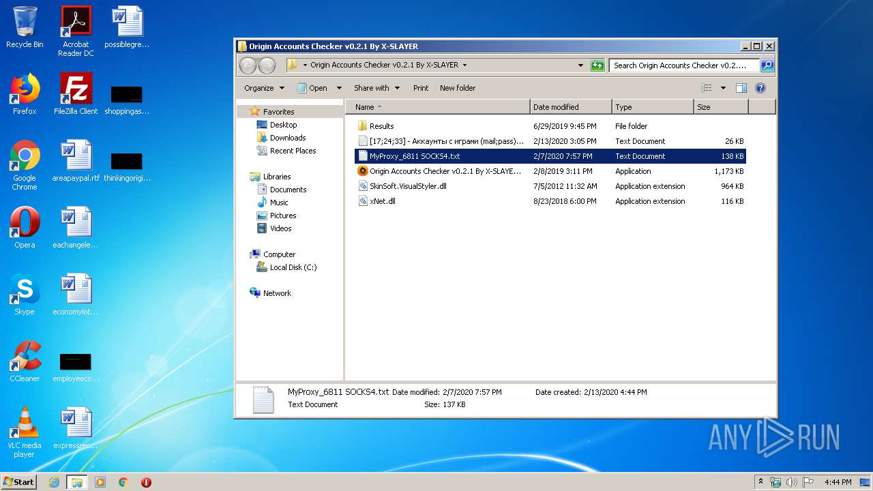Select the xNet.dll file
The width and height of the screenshot is (873, 491).
click(550, 201)
